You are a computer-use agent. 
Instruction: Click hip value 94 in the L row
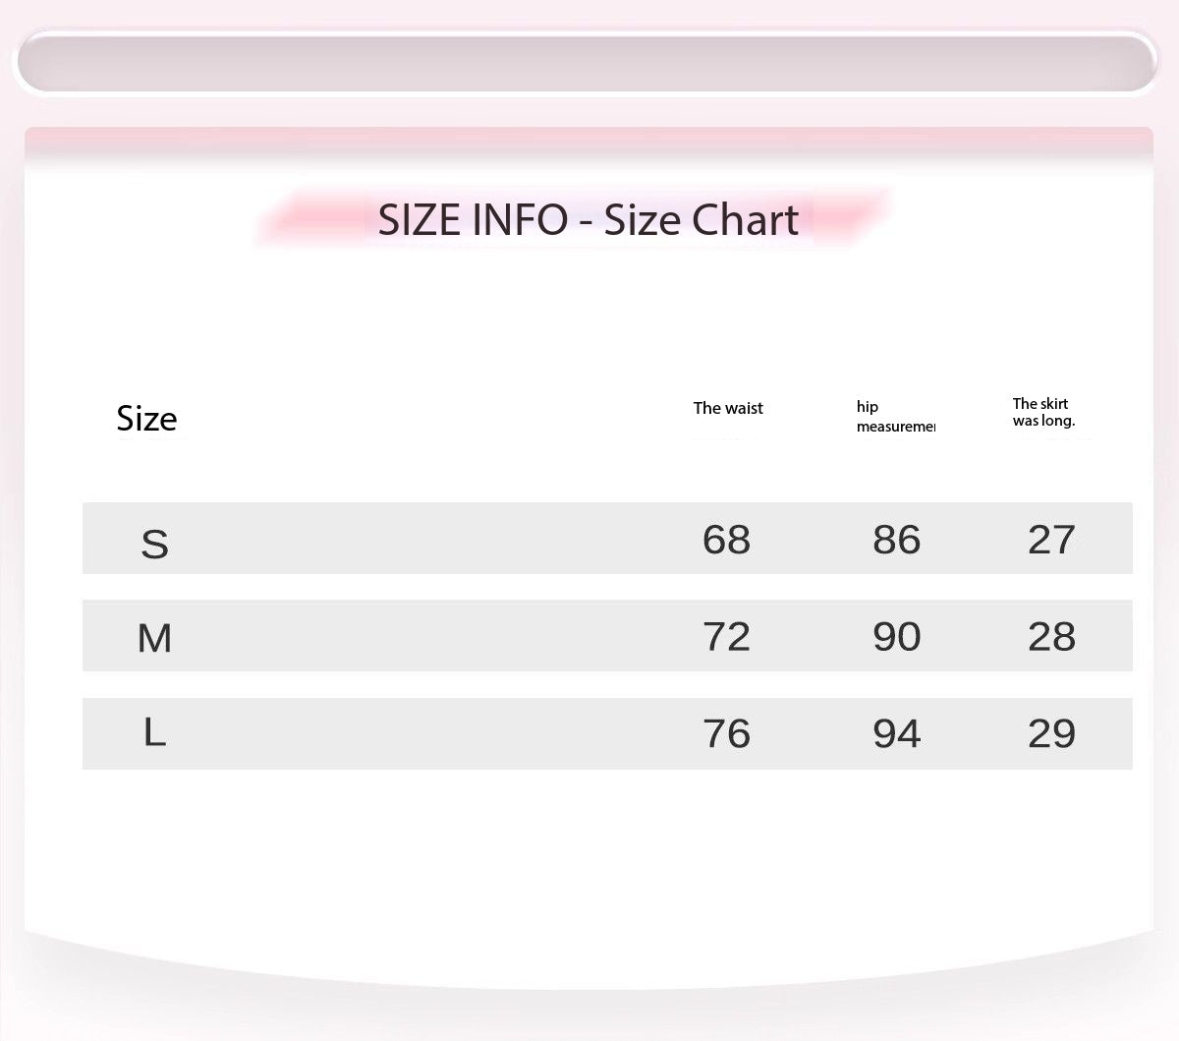pos(896,734)
